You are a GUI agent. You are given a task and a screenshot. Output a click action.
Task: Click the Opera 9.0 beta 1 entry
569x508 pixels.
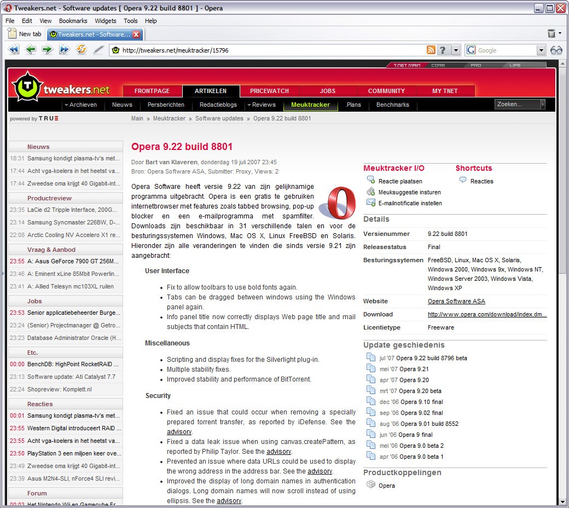(x=421, y=457)
